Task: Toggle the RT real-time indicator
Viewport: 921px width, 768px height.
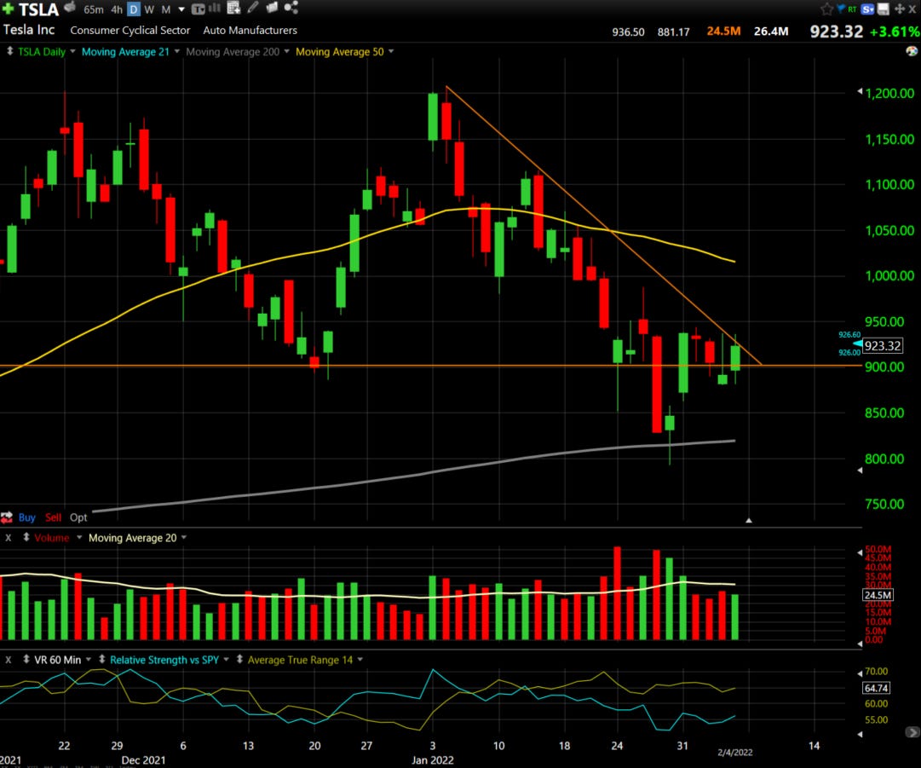Action: point(852,9)
